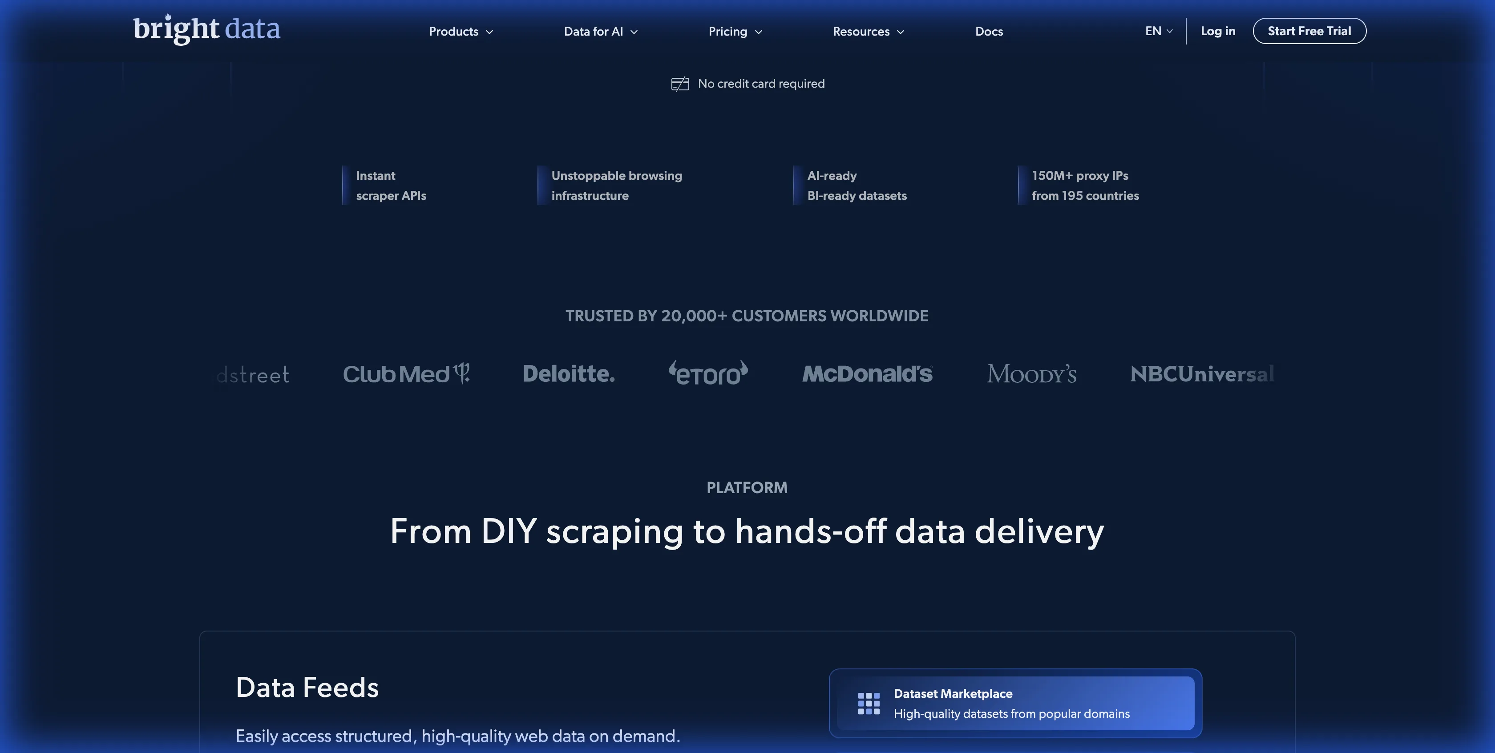Click the Bright Data logo
This screenshot has width=1495, height=753.
click(x=206, y=30)
